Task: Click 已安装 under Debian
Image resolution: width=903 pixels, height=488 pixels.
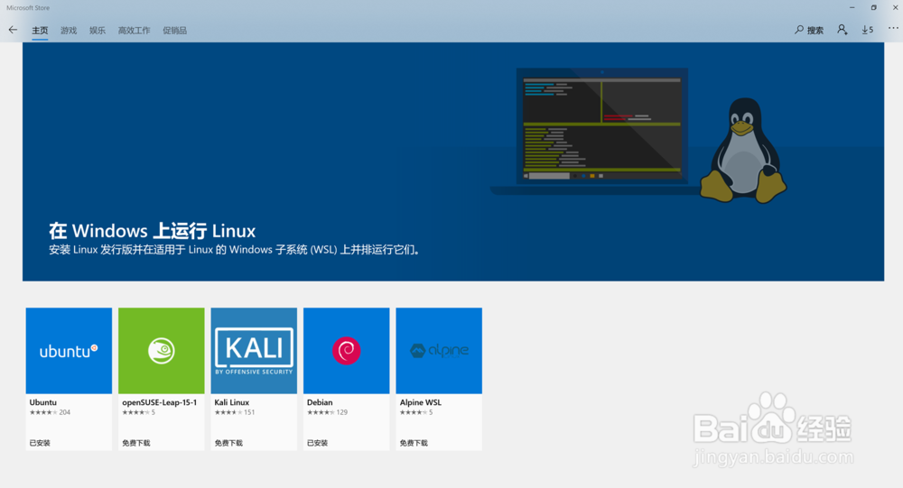Action: [317, 443]
